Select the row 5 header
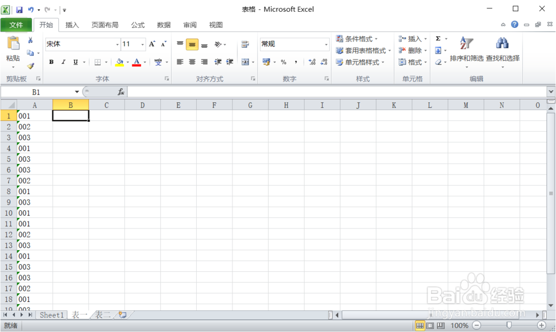556x332 pixels. (x=8, y=159)
